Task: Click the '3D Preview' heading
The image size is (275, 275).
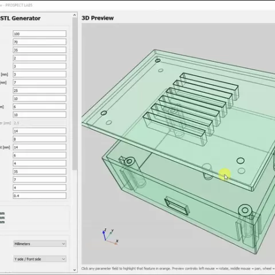Action: click(x=97, y=18)
